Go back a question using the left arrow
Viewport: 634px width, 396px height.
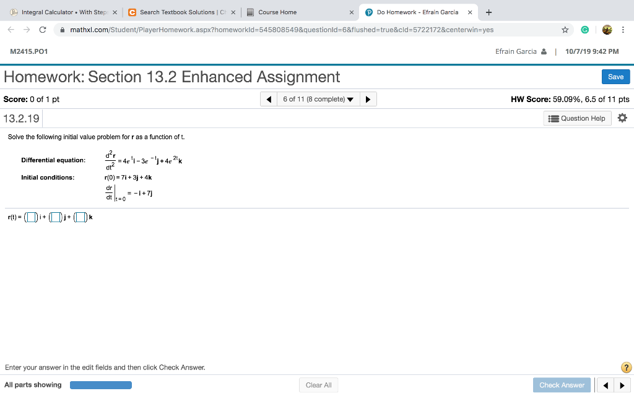(x=268, y=98)
